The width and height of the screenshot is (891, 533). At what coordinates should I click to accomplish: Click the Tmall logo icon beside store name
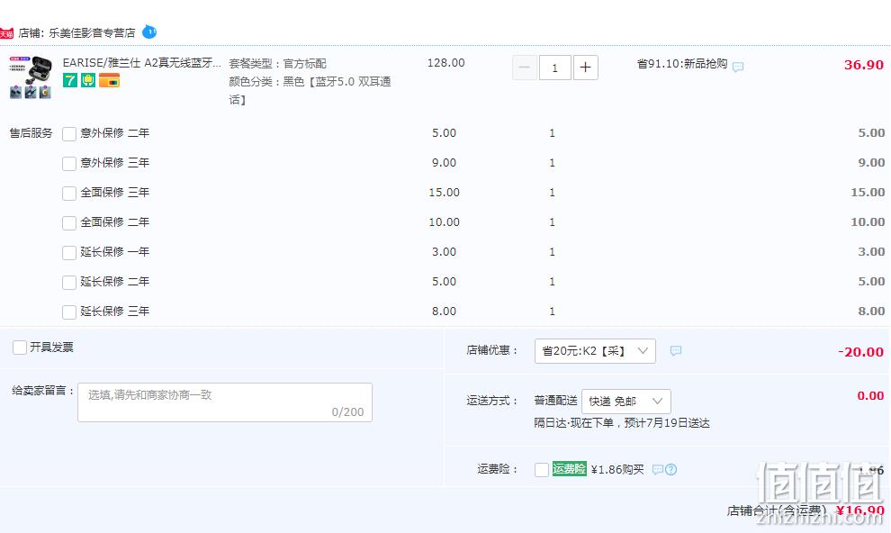[6, 33]
